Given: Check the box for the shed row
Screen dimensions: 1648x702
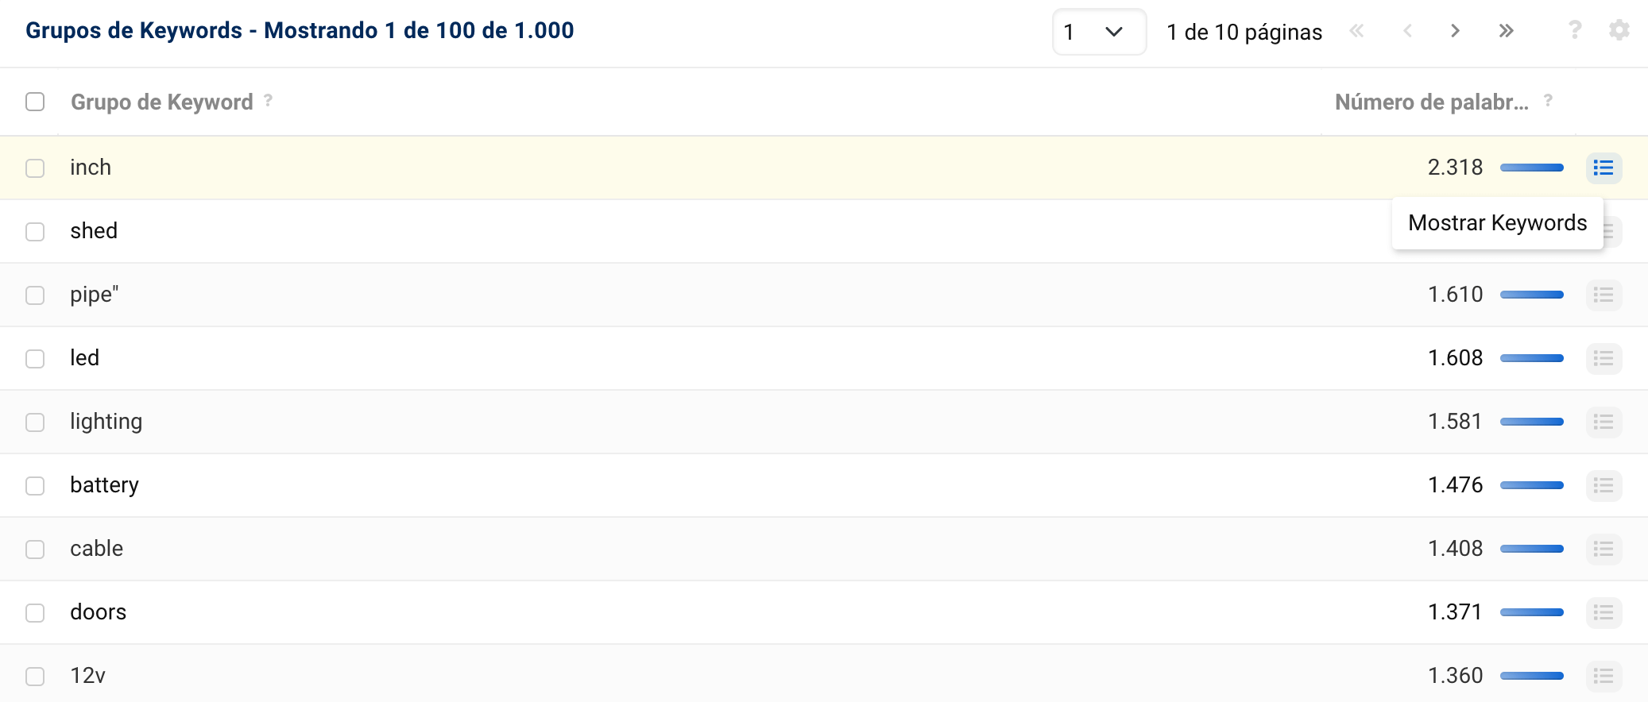Looking at the screenshot, I should click(35, 232).
